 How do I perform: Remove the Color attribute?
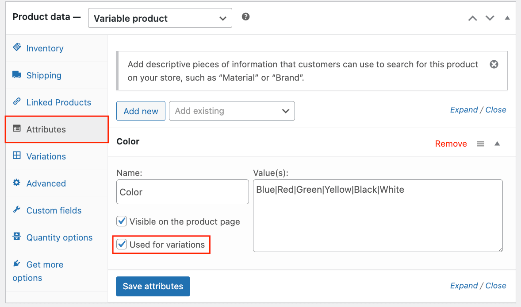(x=451, y=144)
